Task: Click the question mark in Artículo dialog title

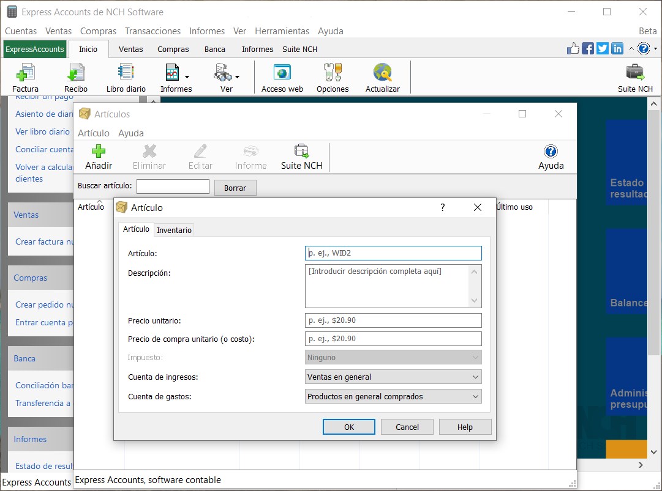Action: click(x=443, y=207)
